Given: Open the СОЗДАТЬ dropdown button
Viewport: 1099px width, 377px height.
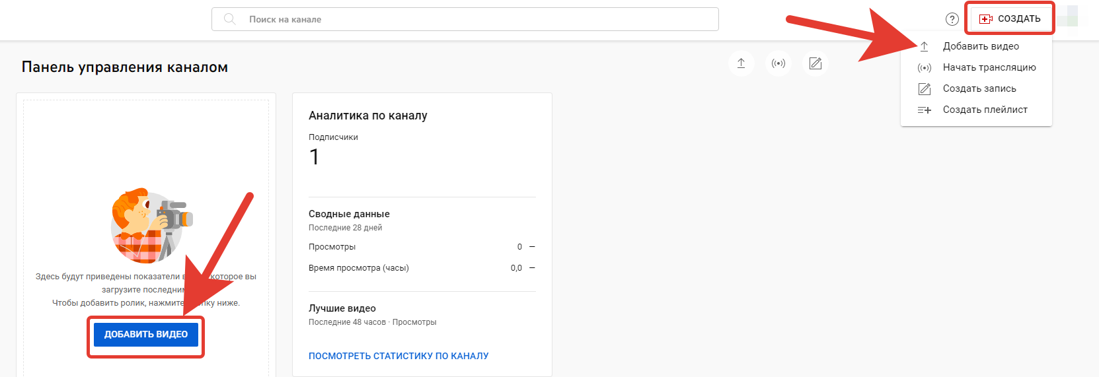Looking at the screenshot, I should tap(1010, 18).
